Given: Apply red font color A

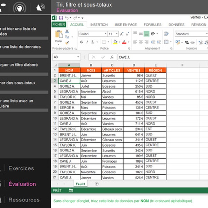Looking at the screenshot, I should point(124,42).
